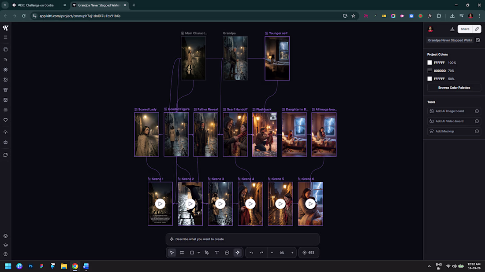This screenshot has height=272, width=485.
Task: Activate the Text tool in bottom toolbar
Action: pos(217,253)
